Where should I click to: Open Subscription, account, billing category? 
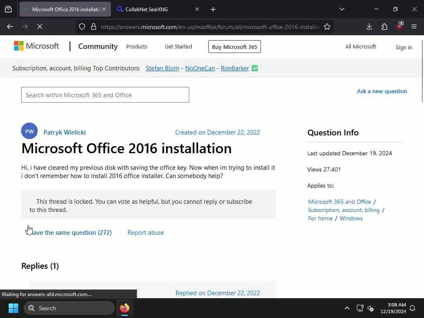click(344, 210)
